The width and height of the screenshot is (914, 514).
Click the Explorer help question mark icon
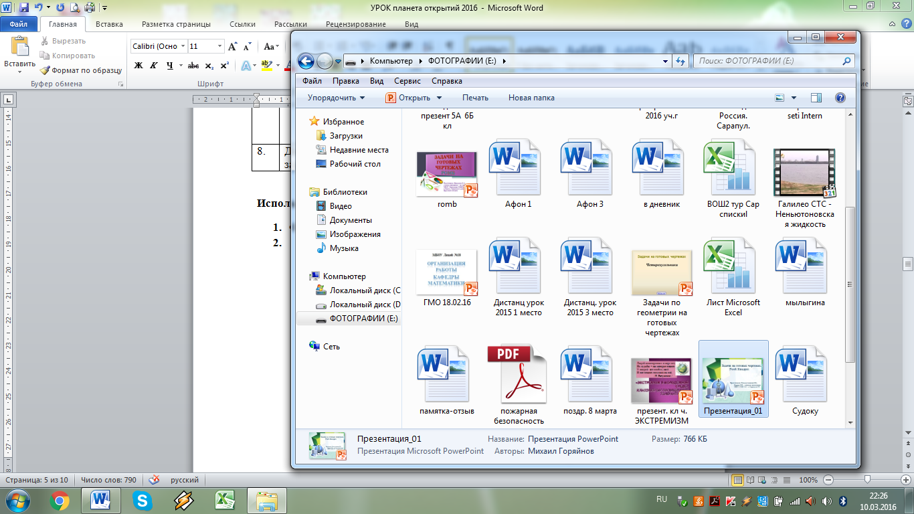coord(840,98)
